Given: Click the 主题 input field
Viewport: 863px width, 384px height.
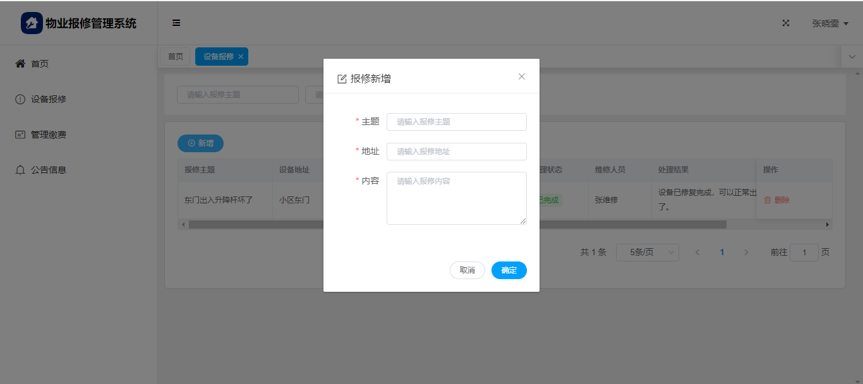Looking at the screenshot, I should (456, 122).
